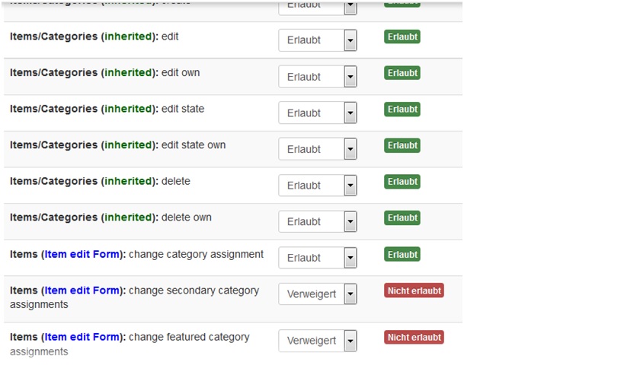The width and height of the screenshot is (624, 365).
Task: Open the 'change category assignment' dropdown
Action: (318, 257)
